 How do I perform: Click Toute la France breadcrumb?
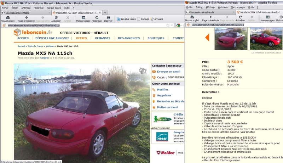point(36,46)
